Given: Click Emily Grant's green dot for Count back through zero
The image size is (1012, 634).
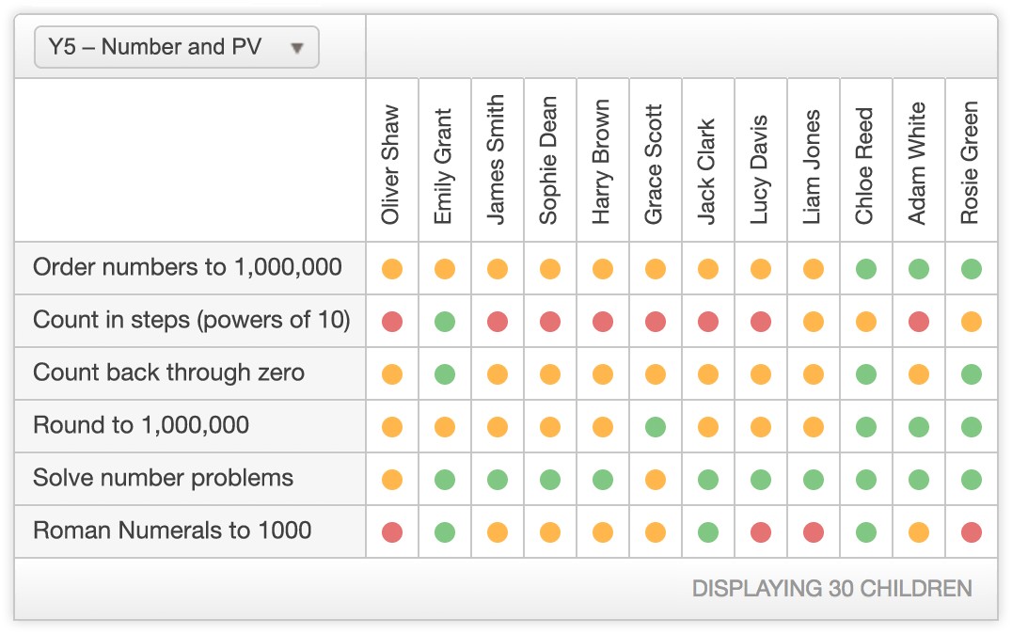Looking at the screenshot, I should pos(445,373).
